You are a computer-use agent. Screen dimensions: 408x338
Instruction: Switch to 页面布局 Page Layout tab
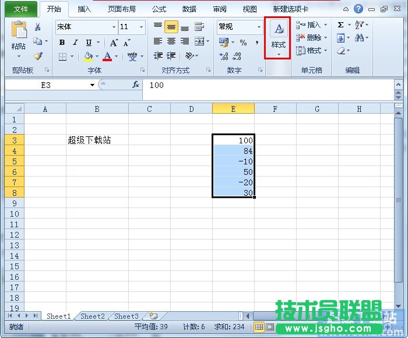pos(122,9)
